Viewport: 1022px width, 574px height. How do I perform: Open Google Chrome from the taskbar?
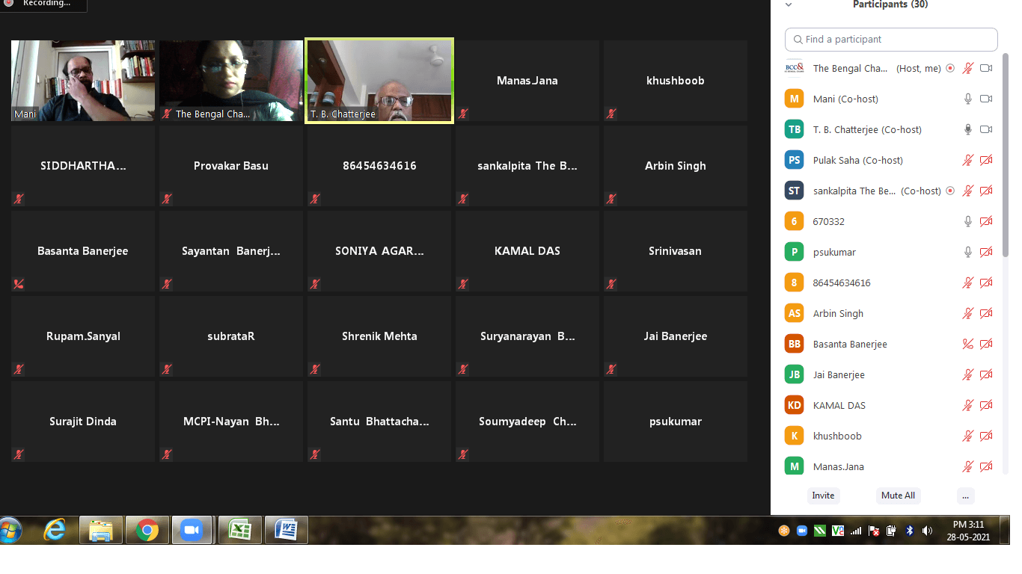coord(147,531)
